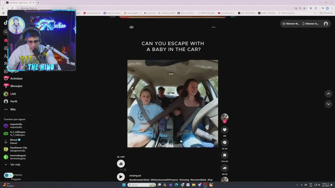This screenshot has width=335, height=188.
Task: Click the Obtener M... button
Action: [x=291, y=24]
